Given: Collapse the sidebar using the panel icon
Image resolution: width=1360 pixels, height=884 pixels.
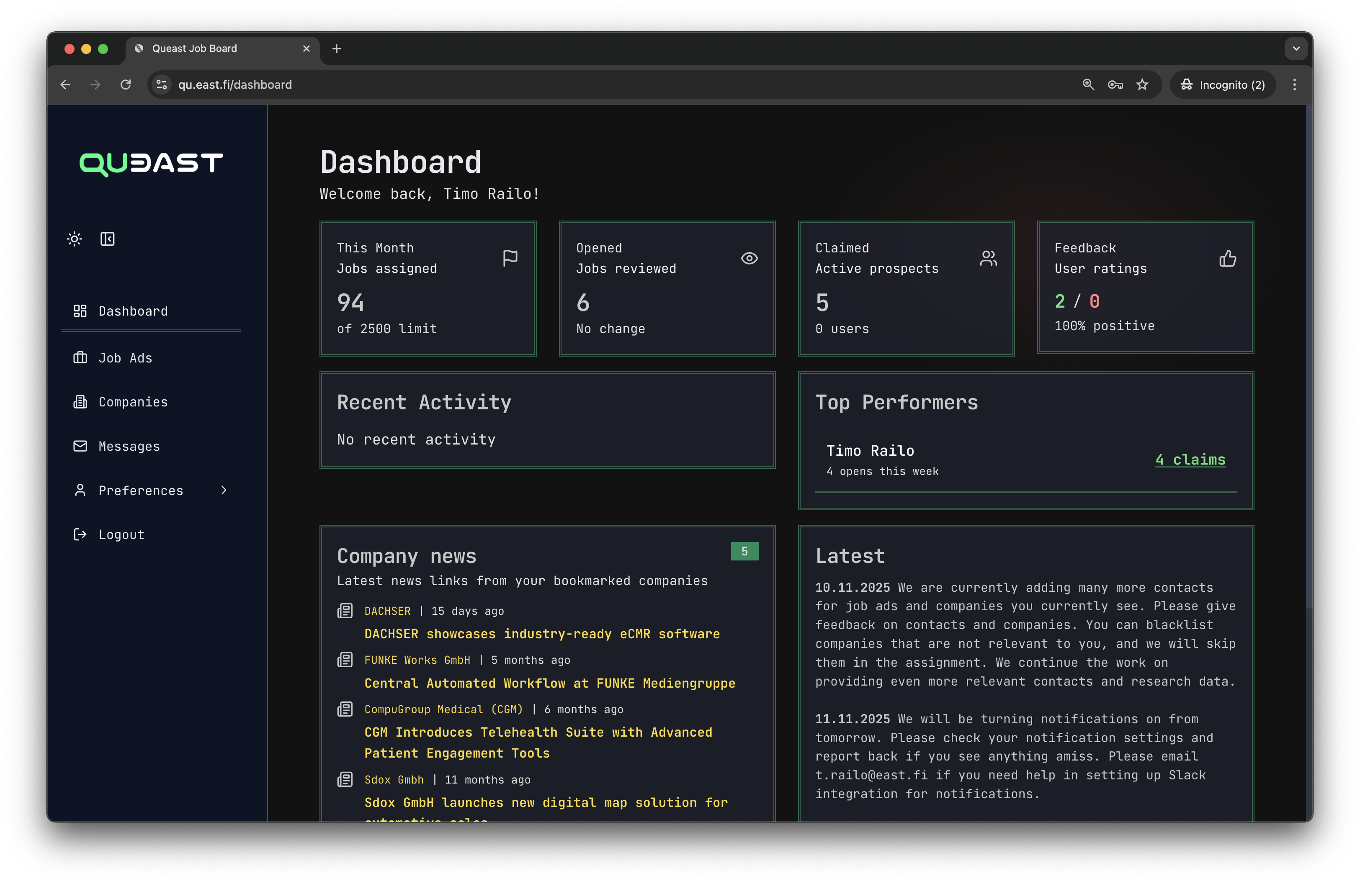Looking at the screenshot, I should coord(108,239).
